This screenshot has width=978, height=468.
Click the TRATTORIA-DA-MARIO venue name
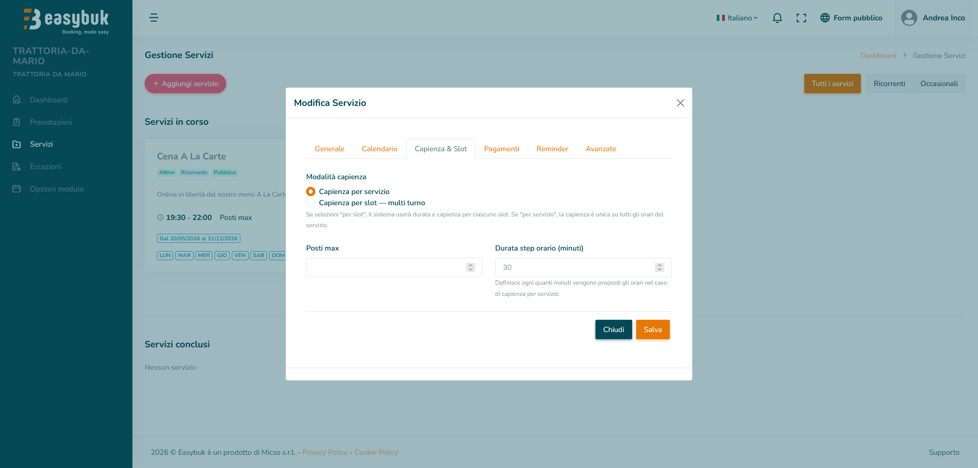pyautogui.click(x=51, y=56)
